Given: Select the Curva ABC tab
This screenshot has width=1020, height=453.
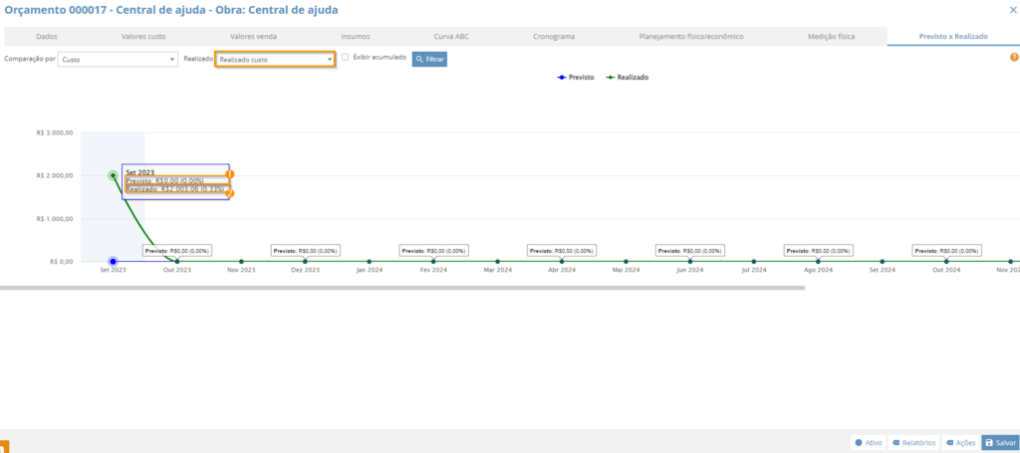Looking at the screenshot, I should [x=451, y=37].
